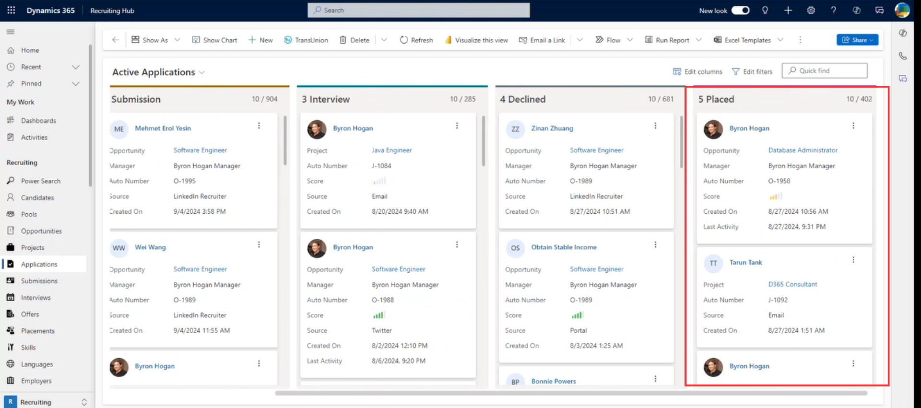Click the Opportunities sidebar icon

coord(11,231)
